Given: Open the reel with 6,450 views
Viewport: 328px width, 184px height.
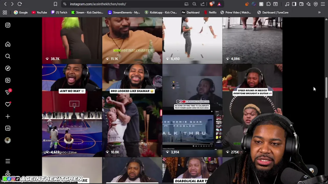Looking at the screenshot, I should pyautogui.click(x=192, y=40).
